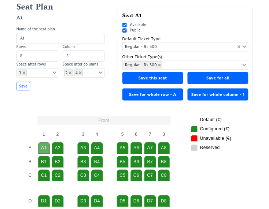Screen dimensions: 269x209
Task: Click the Save this seat button
Action: coord(152,78)
